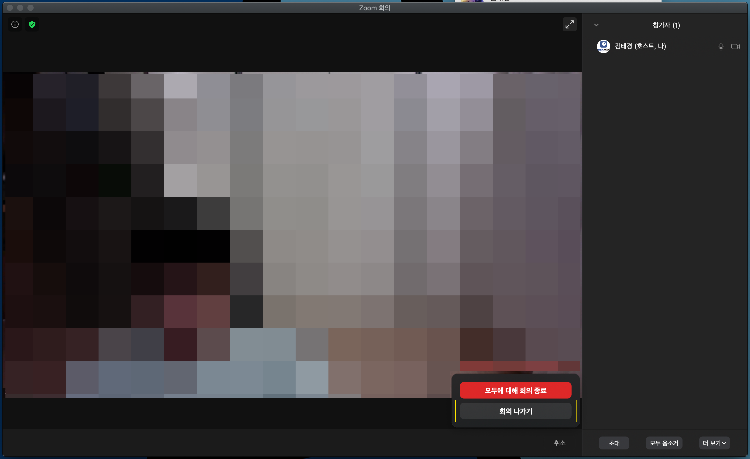Toggle 김태경's microphone icon
Image resolution: width=750 pixels, height=459 pixels.
pos(721,47)
